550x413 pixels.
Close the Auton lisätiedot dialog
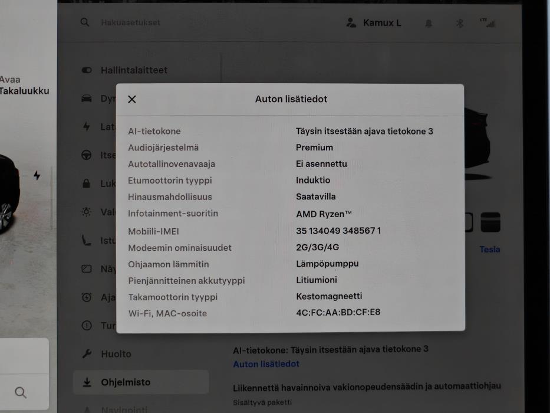132,99
